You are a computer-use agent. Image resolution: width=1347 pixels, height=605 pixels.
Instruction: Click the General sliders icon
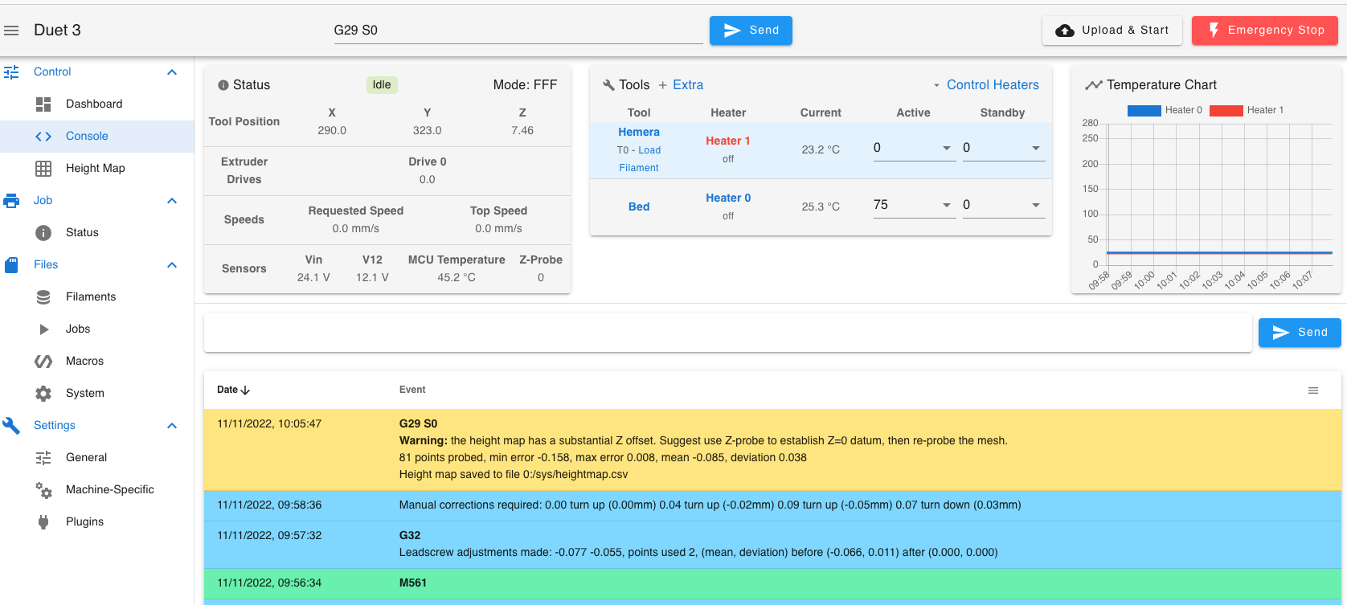tap(43, 458)
